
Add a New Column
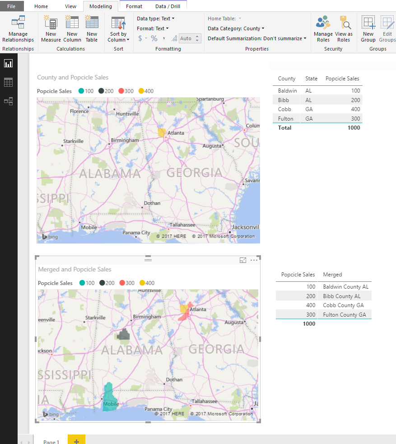click(72, 29)
